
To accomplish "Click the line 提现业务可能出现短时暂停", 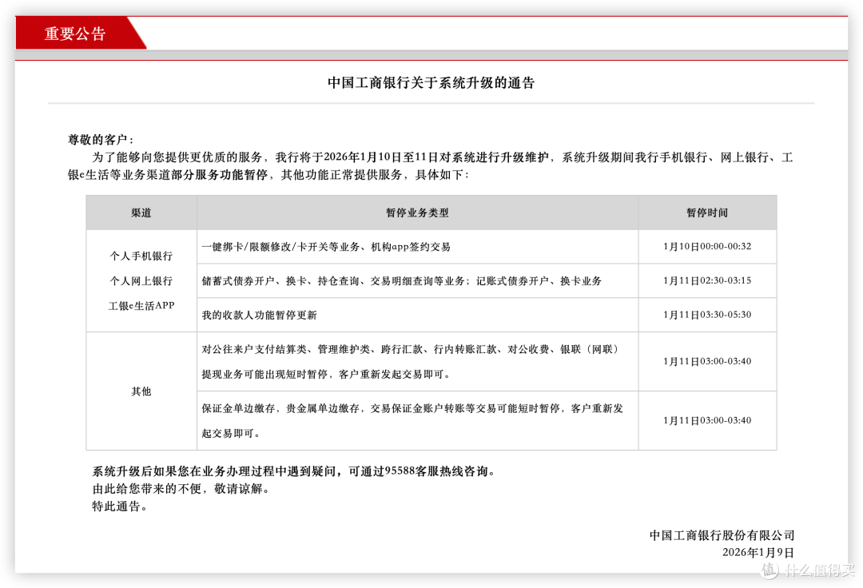I will point(326,374).
